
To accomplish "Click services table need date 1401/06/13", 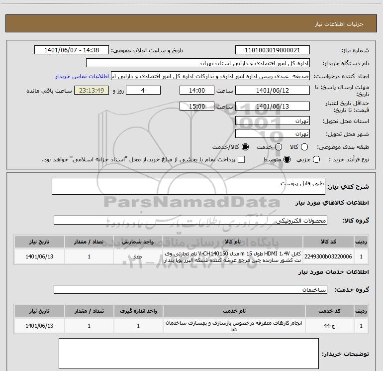I will coord(39,326).
